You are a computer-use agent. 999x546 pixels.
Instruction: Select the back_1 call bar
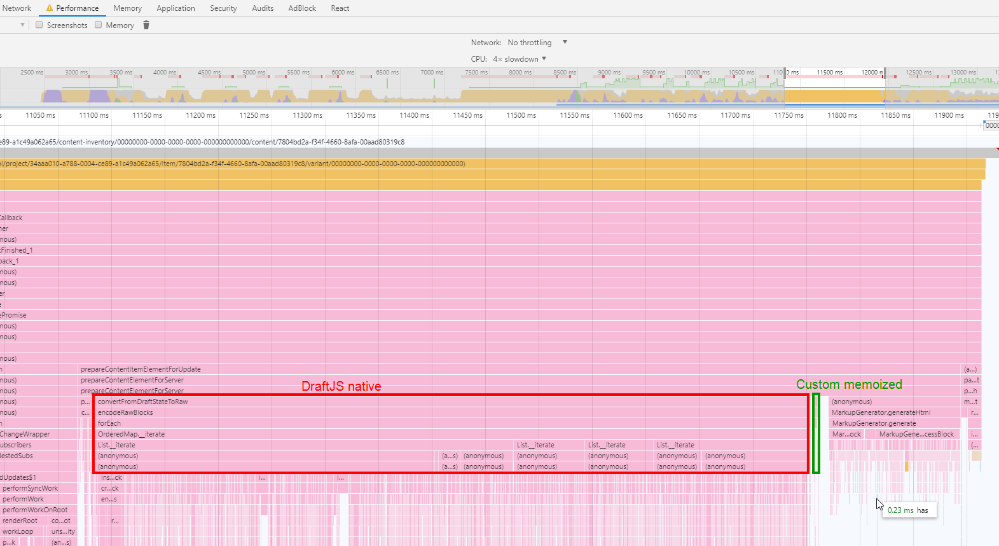click(x=490, y=261)
